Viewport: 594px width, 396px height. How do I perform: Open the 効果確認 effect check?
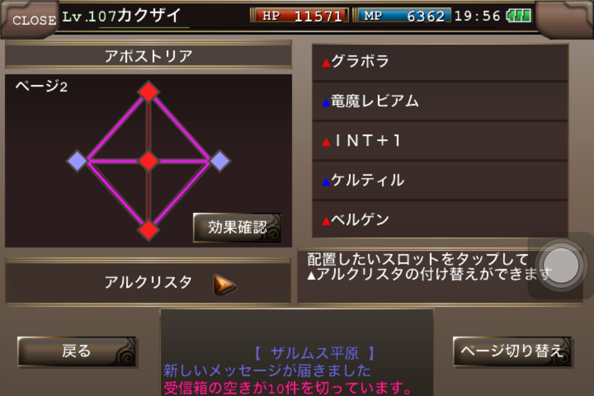click(x=237, y=227)
